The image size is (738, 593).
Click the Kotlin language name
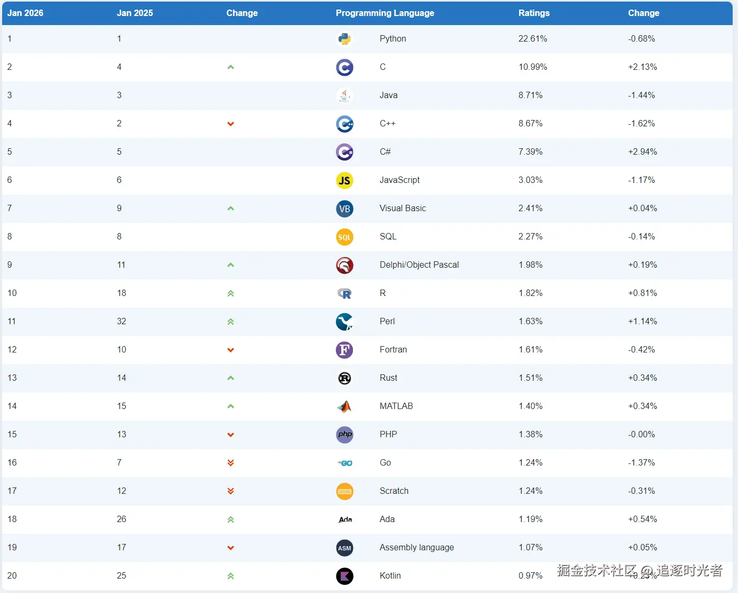pyautogui.click(x=390, y=576)
